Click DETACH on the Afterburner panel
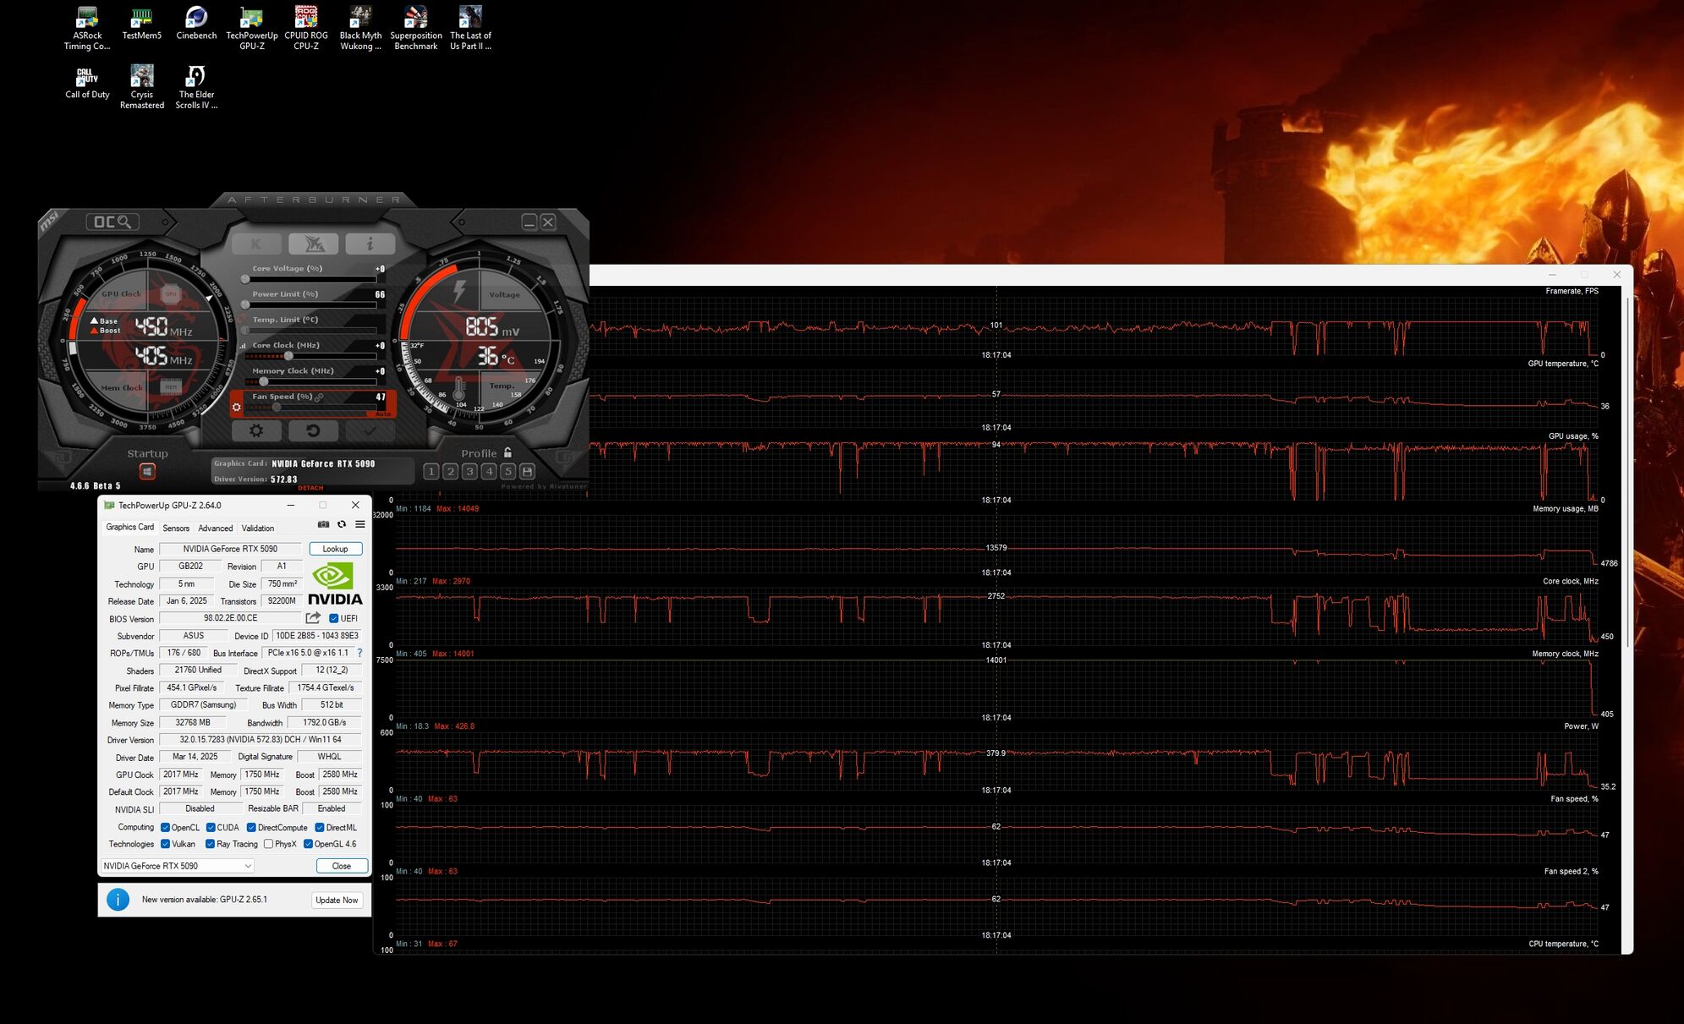 (310, 488)
